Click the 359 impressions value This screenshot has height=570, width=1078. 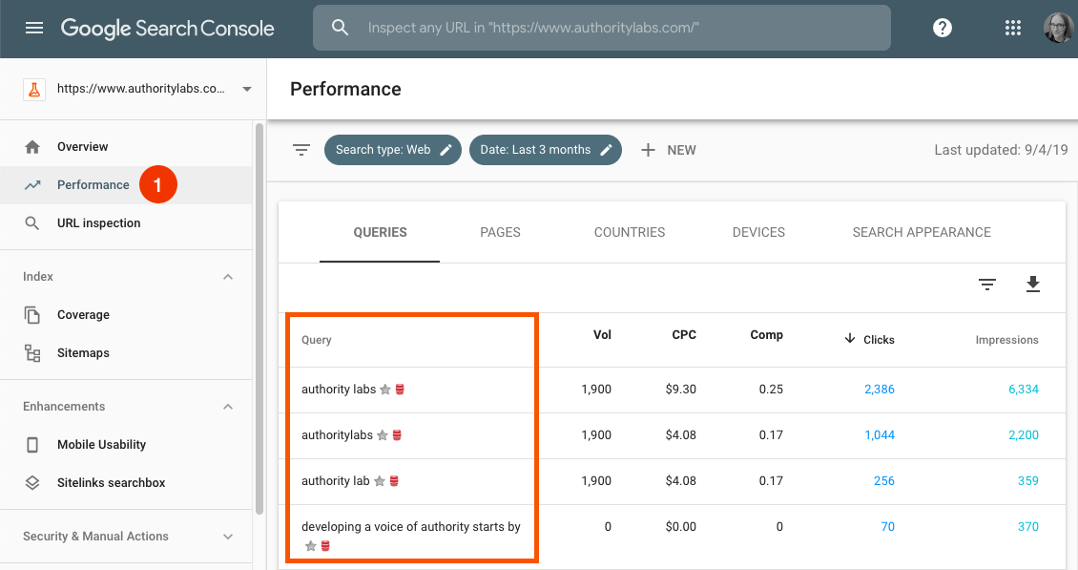tap(1027, 481)
